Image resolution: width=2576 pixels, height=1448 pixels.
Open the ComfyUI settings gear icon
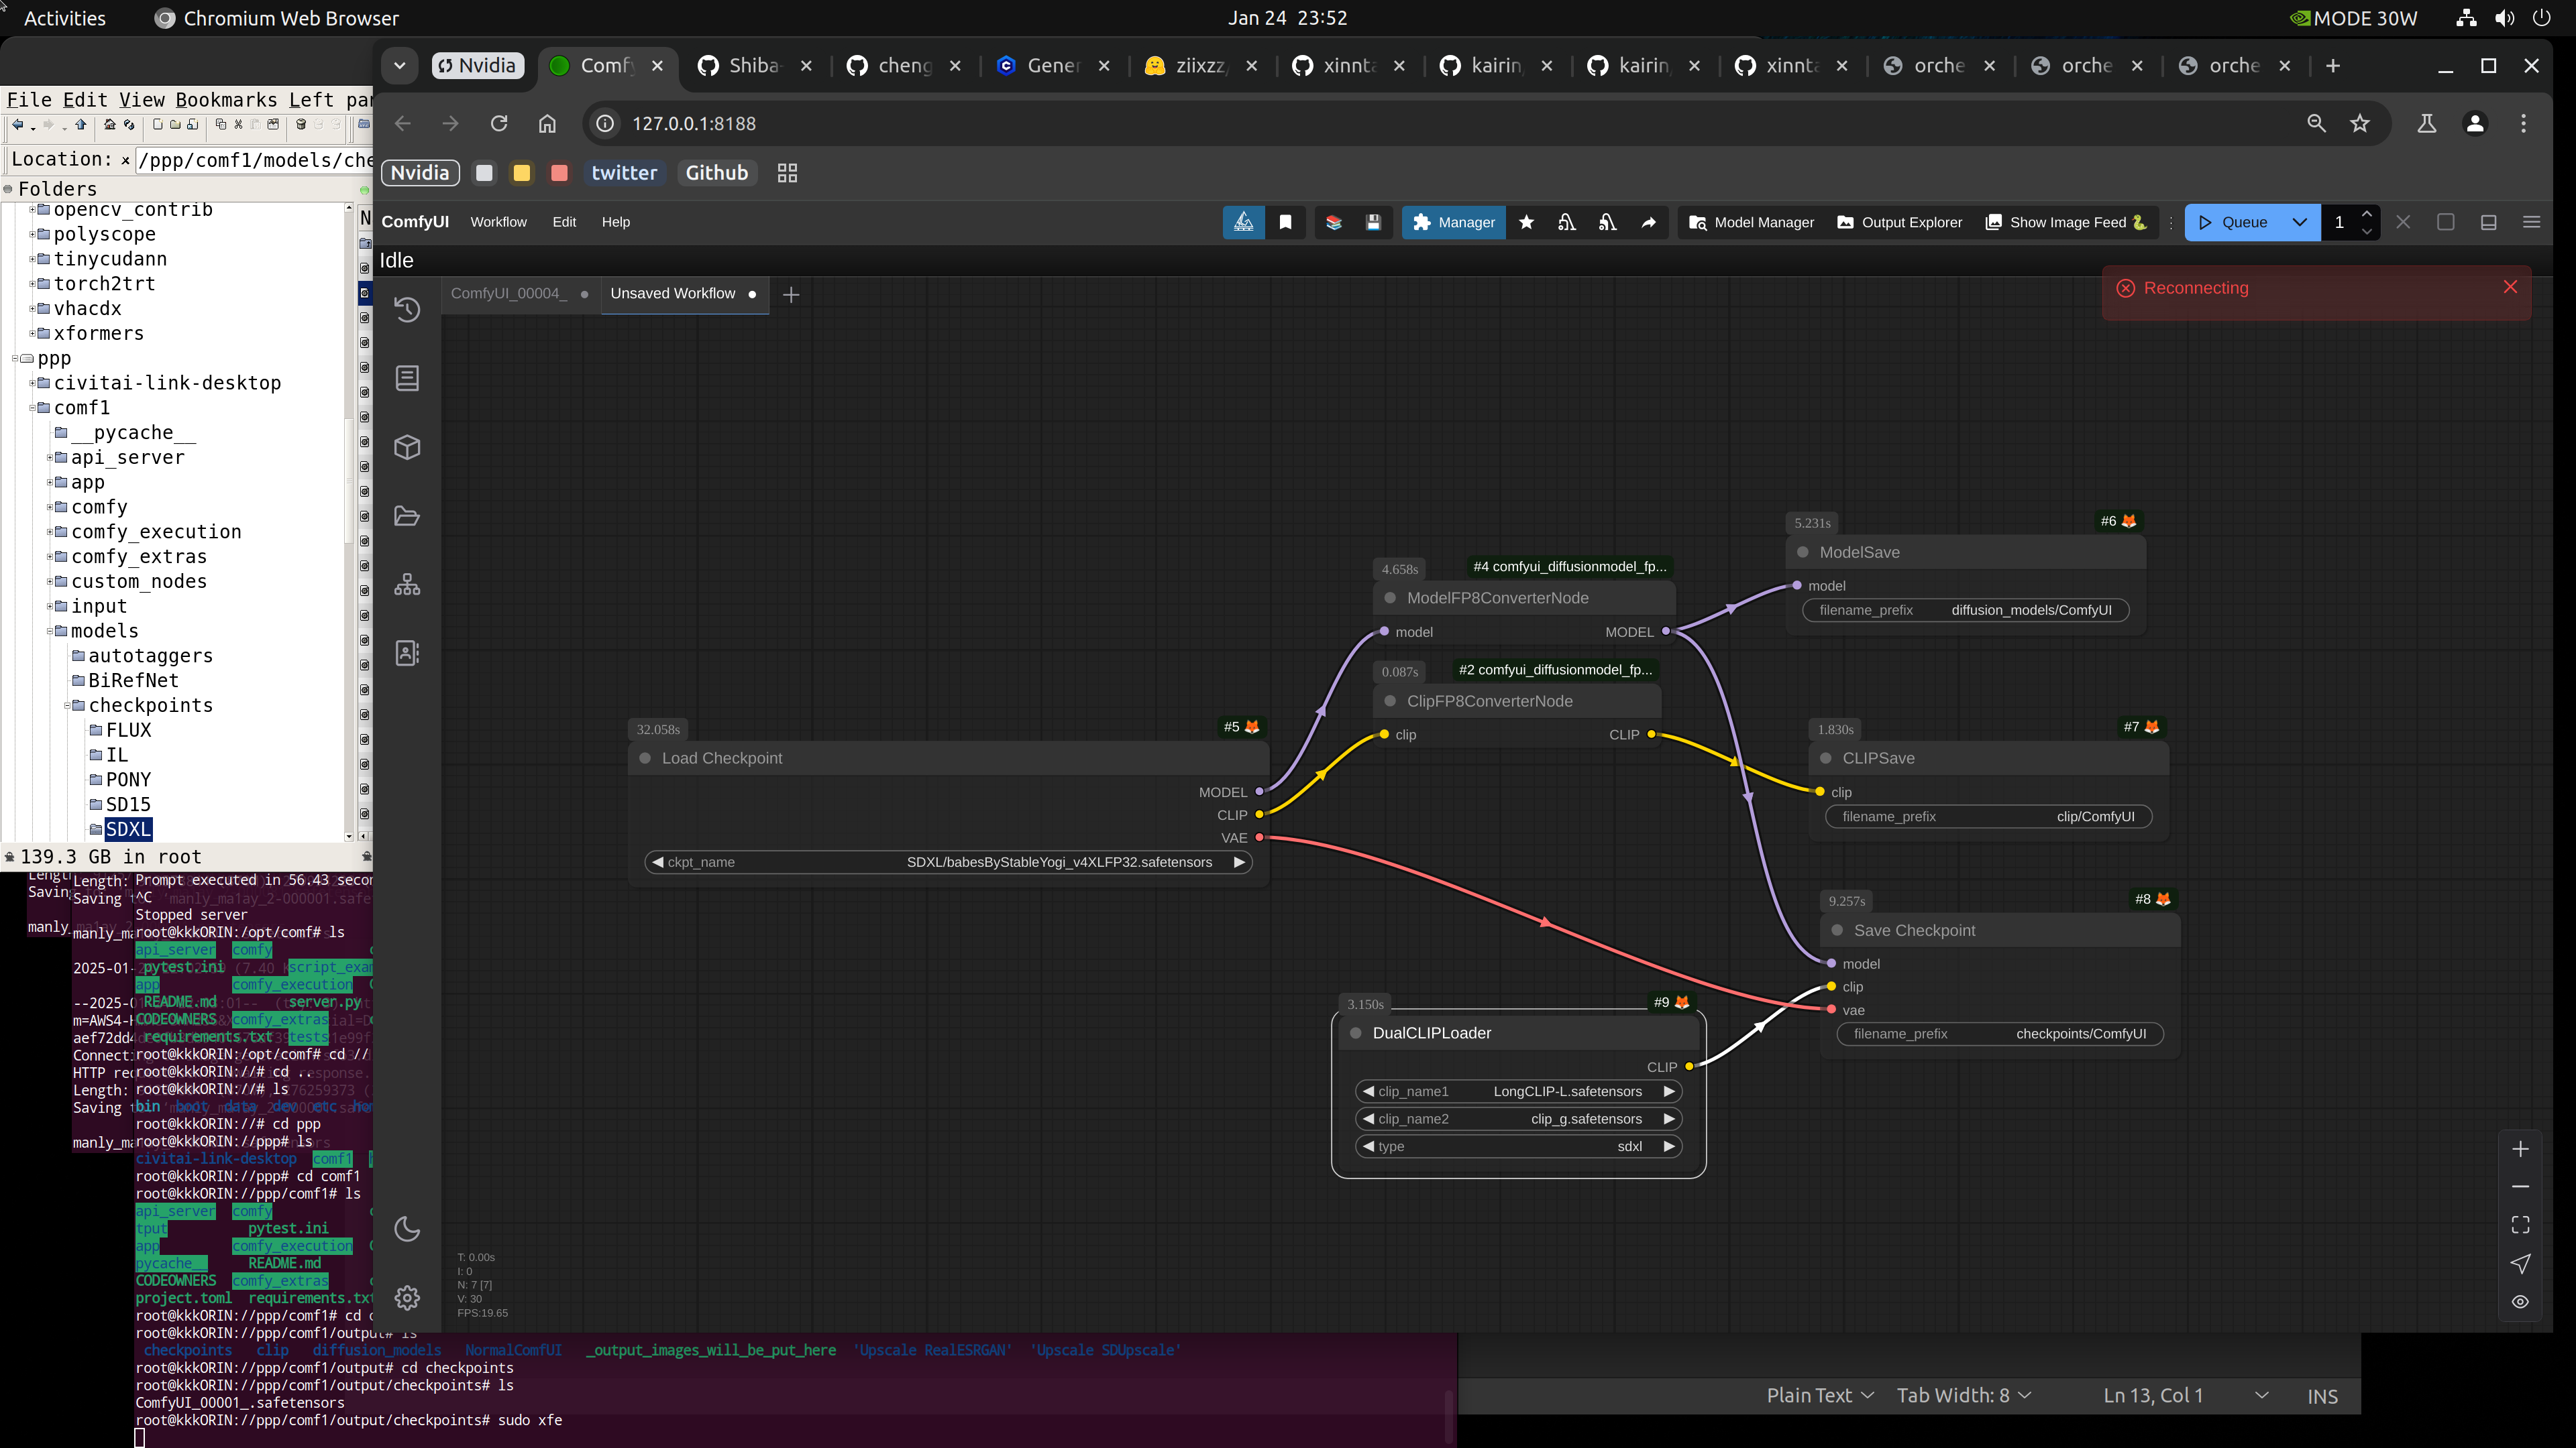[x=407, y=1297]
